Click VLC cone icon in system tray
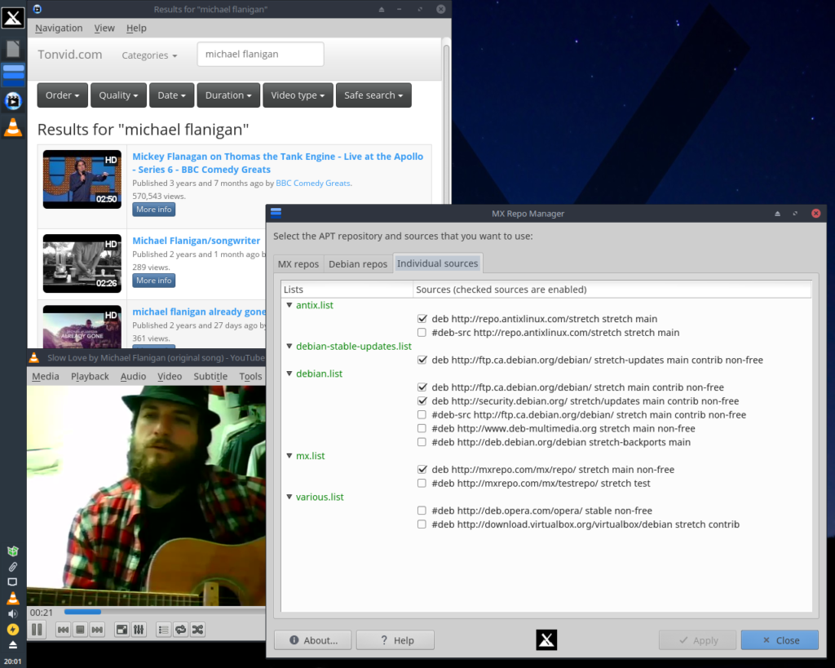Viewport: 835px width, 668px height. (13, 598)
